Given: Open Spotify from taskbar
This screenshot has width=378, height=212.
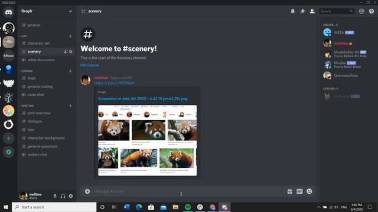Looking at the screenshot, I should (x=188, y=207).
